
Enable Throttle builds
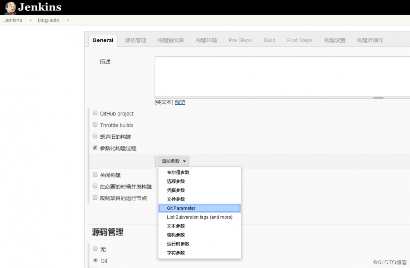(95, 125)
